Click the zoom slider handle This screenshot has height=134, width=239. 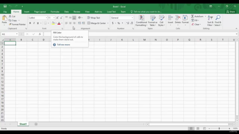pos(219,128)
